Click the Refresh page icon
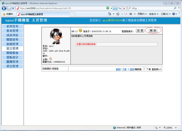 (x=120, y=8)
